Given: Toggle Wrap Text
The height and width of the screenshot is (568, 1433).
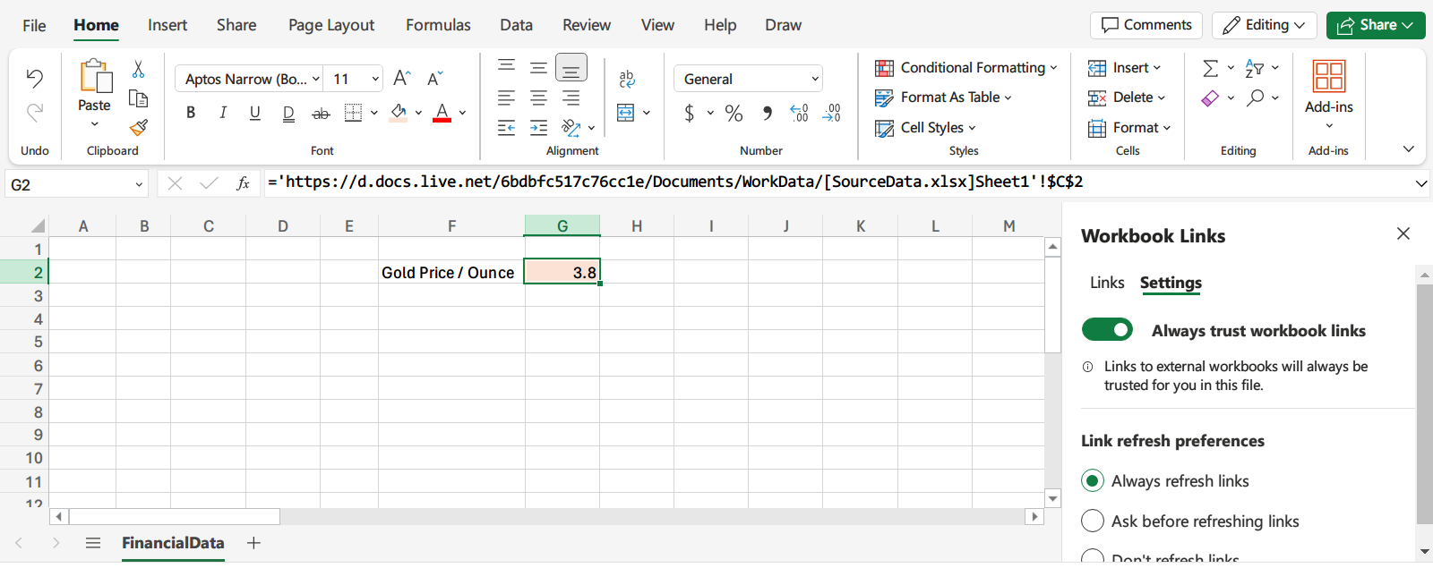Looking at the screenshot, I should point(627,79).
